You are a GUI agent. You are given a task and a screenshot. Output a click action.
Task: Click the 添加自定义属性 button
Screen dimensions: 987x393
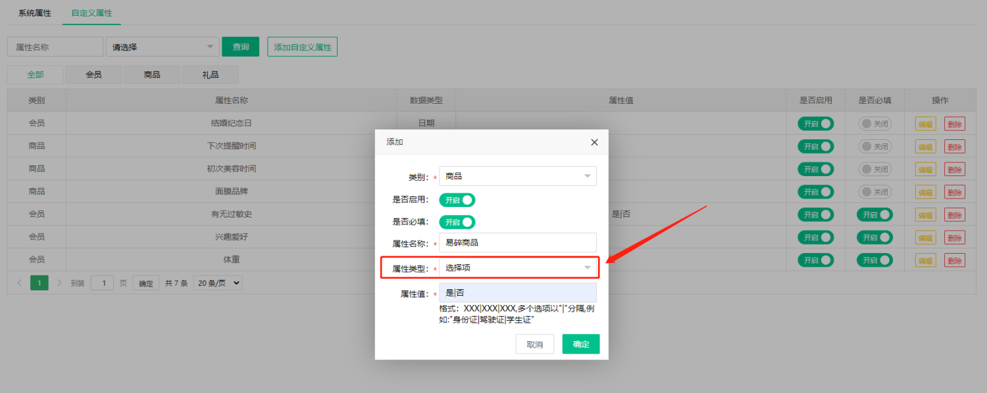[x=302, y=46]
